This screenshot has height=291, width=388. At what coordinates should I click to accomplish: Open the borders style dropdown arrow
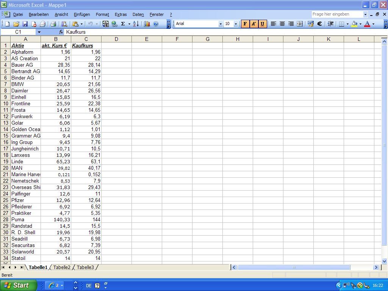tap(348, 24)
